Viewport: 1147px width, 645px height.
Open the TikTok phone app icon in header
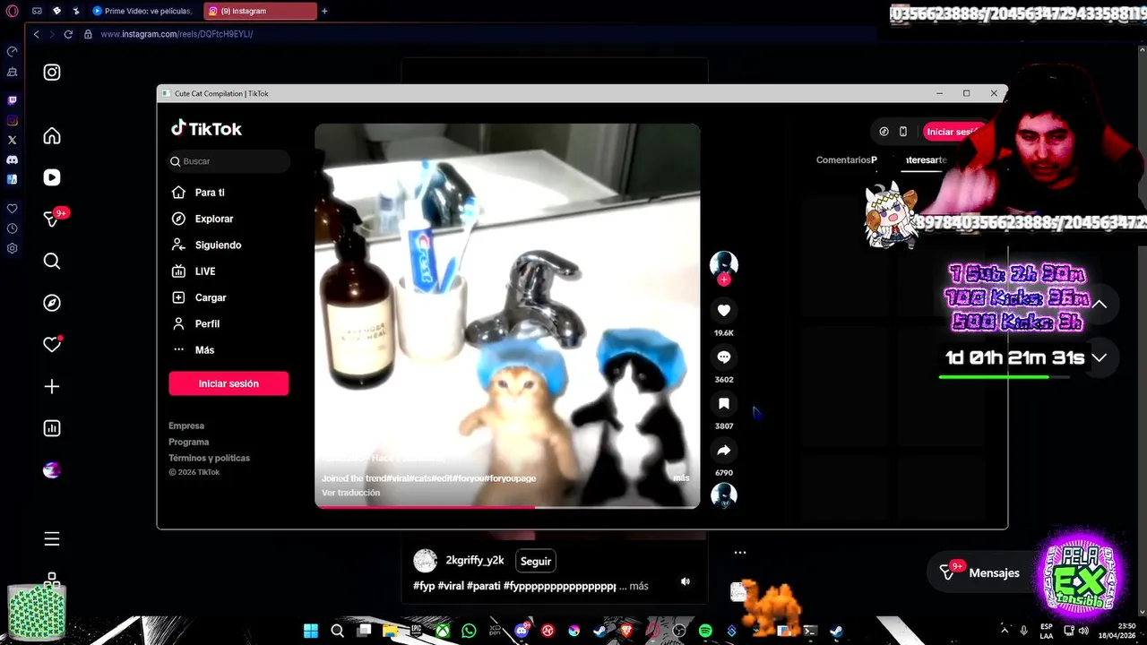pos(903,132)
